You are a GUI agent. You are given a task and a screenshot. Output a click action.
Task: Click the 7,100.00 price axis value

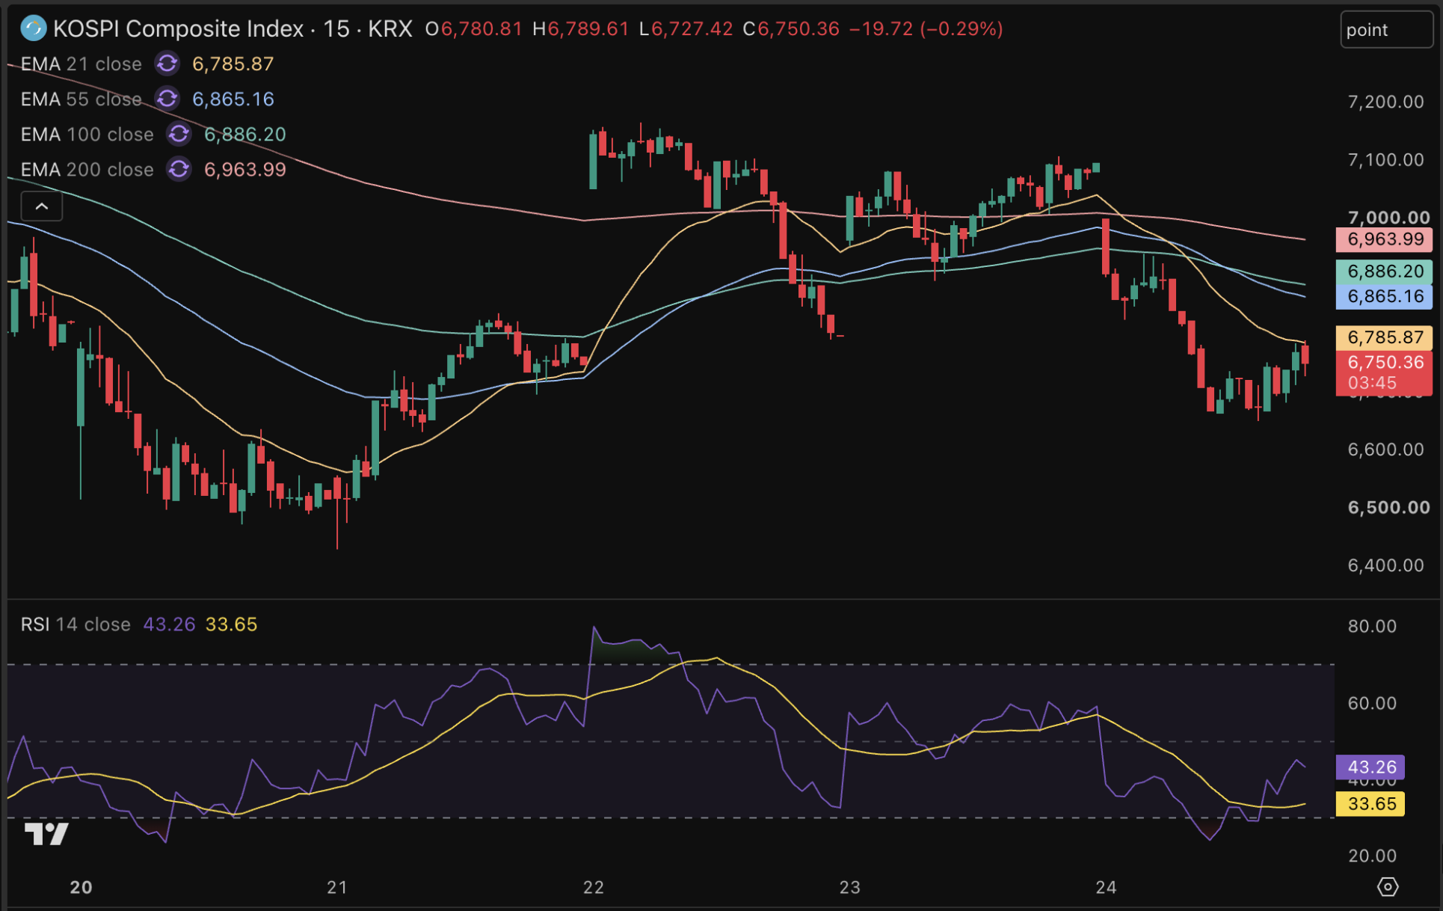coord(1386,159)
